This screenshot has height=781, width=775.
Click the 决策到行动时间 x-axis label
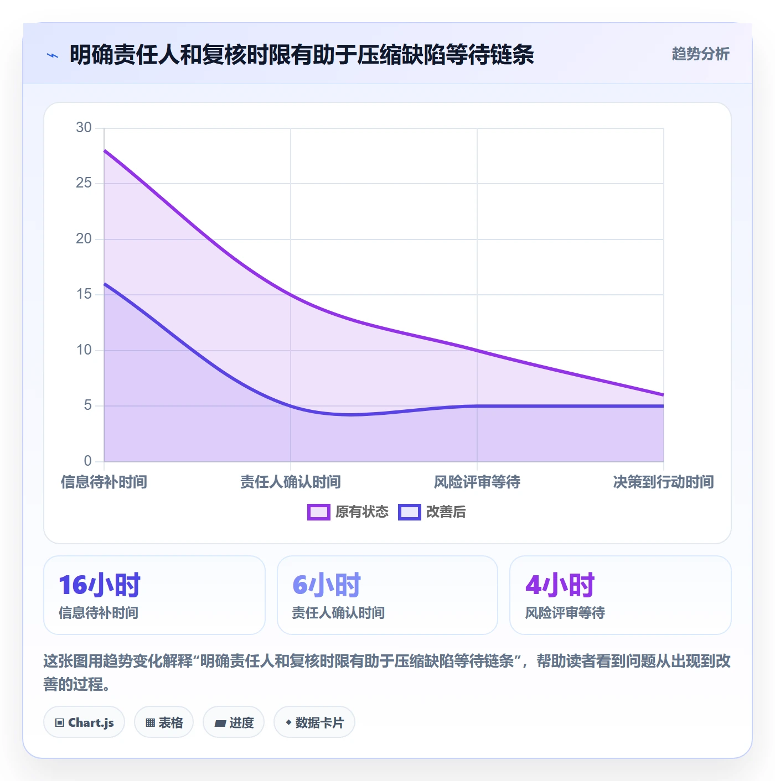coord(663,482)
